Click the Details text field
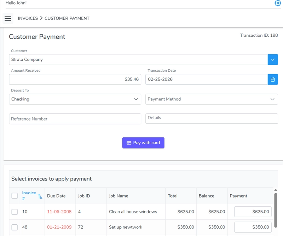The height and width of the screenshot is (236, 283). (x=212, y=119)
